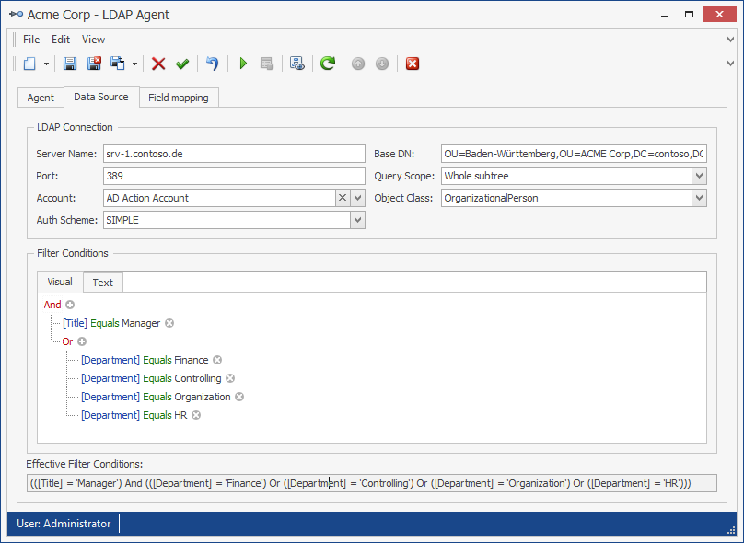
Task: Open the Save As dropdown arrow
Action: pos(135,64)
